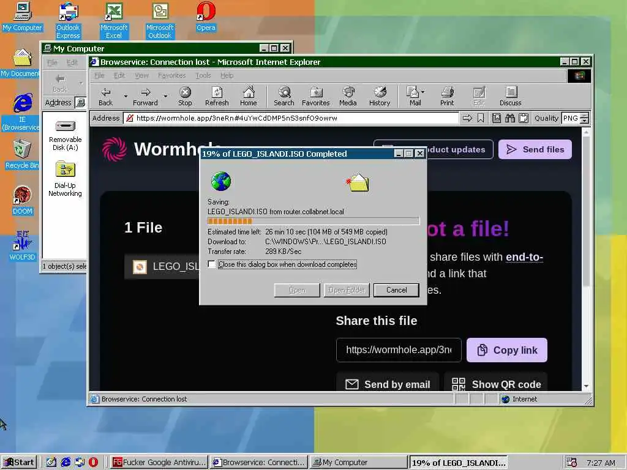Click the download progress bar

click(313, 221)
